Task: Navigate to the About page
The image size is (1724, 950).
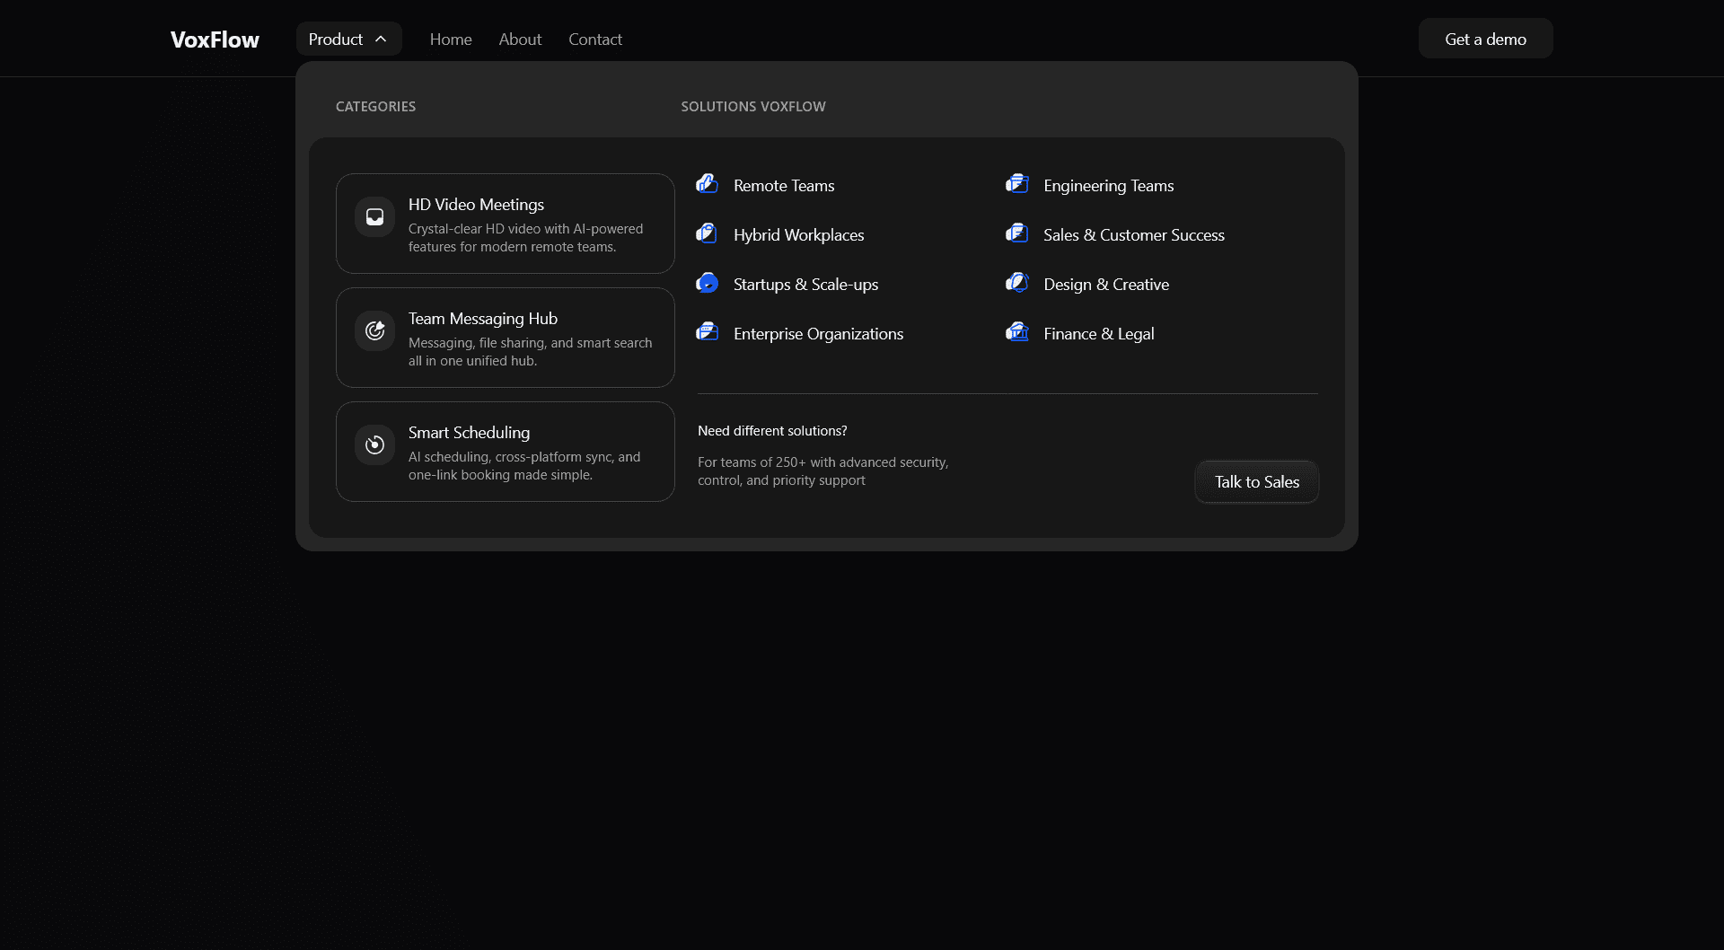Action: point(520,39)
